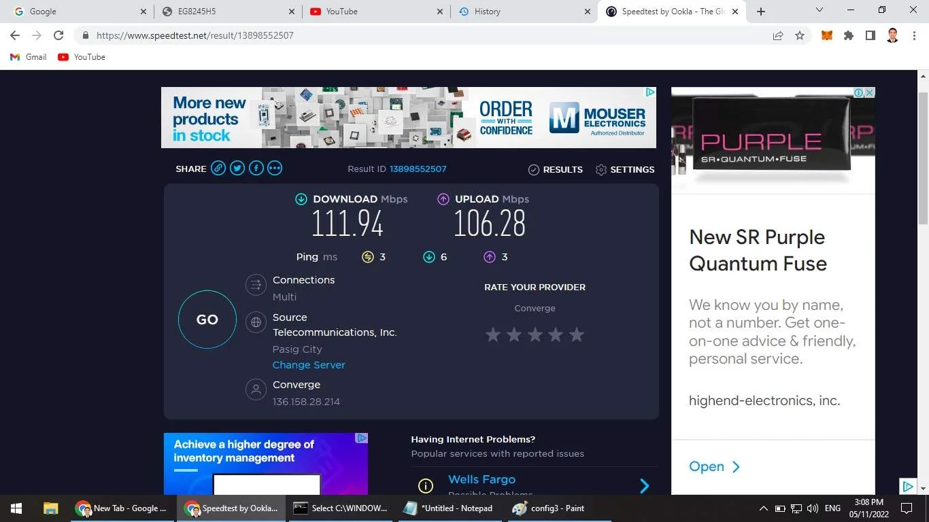
Task: Open Speedtest SETTINGS
Action: pyautogui.click(x=625, y=169)
